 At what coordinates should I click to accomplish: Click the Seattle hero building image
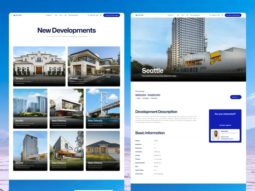tap(188, 49)
